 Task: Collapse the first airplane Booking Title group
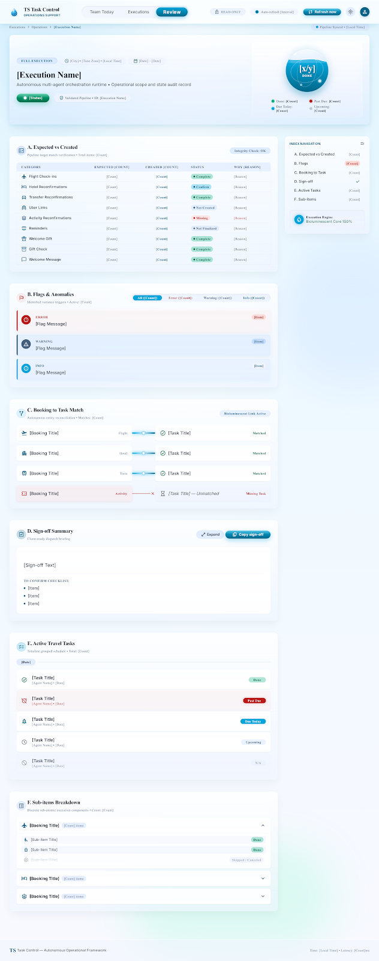click(263, 825)
